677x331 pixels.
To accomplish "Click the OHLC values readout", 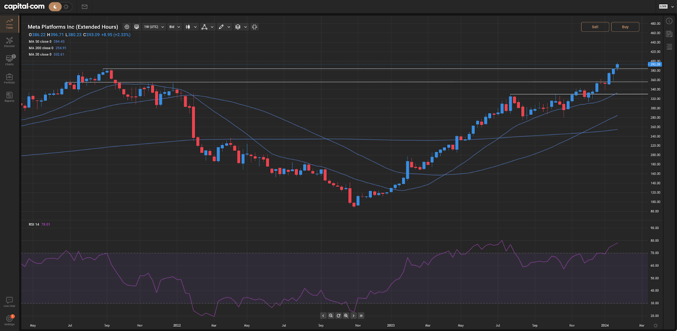I will pos(80,35).
